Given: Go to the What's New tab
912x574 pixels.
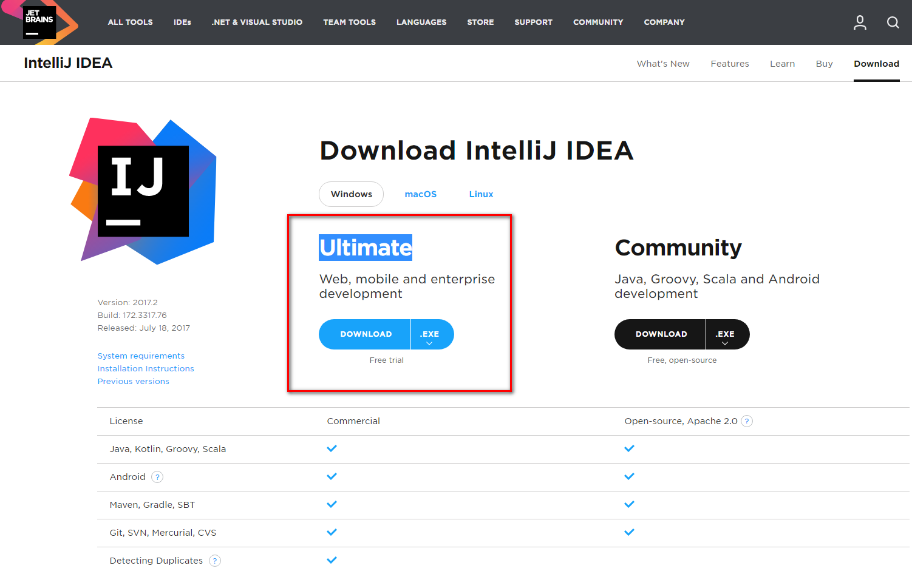Looking at the screenshot, I should (663, 64).
